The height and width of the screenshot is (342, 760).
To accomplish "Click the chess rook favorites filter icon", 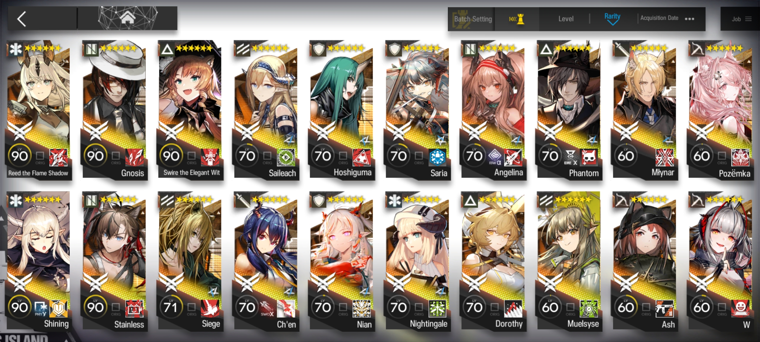I will click(517, 19).
